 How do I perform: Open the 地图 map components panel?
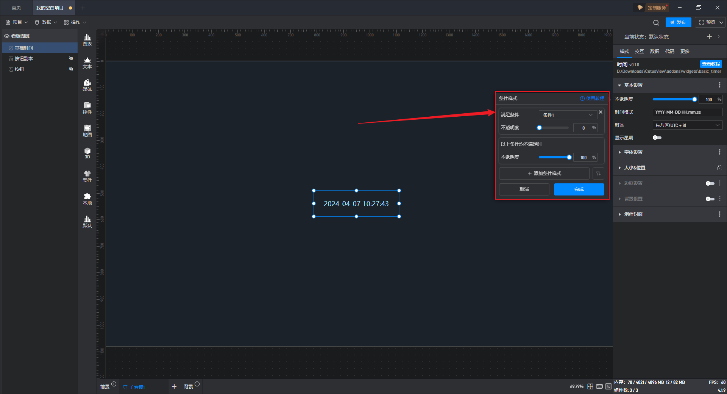coord(87,130)
